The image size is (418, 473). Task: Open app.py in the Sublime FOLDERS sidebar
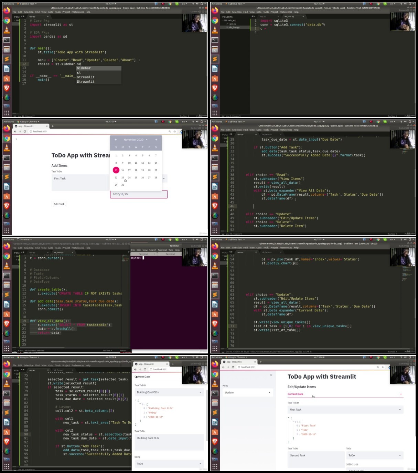[233, 24]
